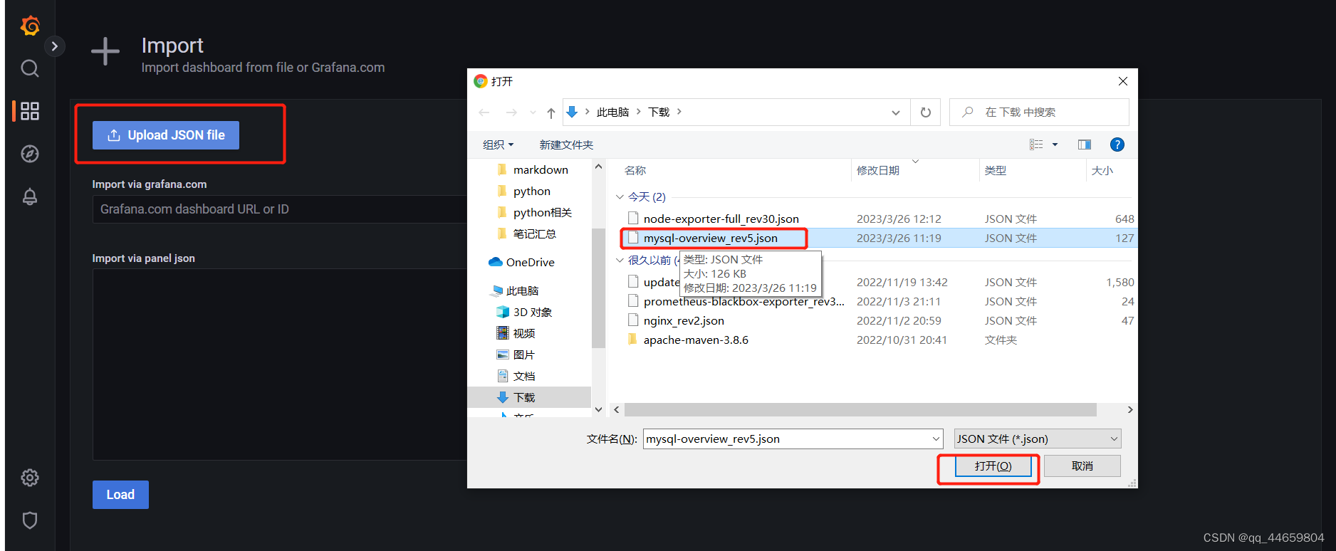Select apache-maven-3.8.6 folder
Image resolution: width=1336 pixels, height=551 pixels.
(x=696, y=340)
